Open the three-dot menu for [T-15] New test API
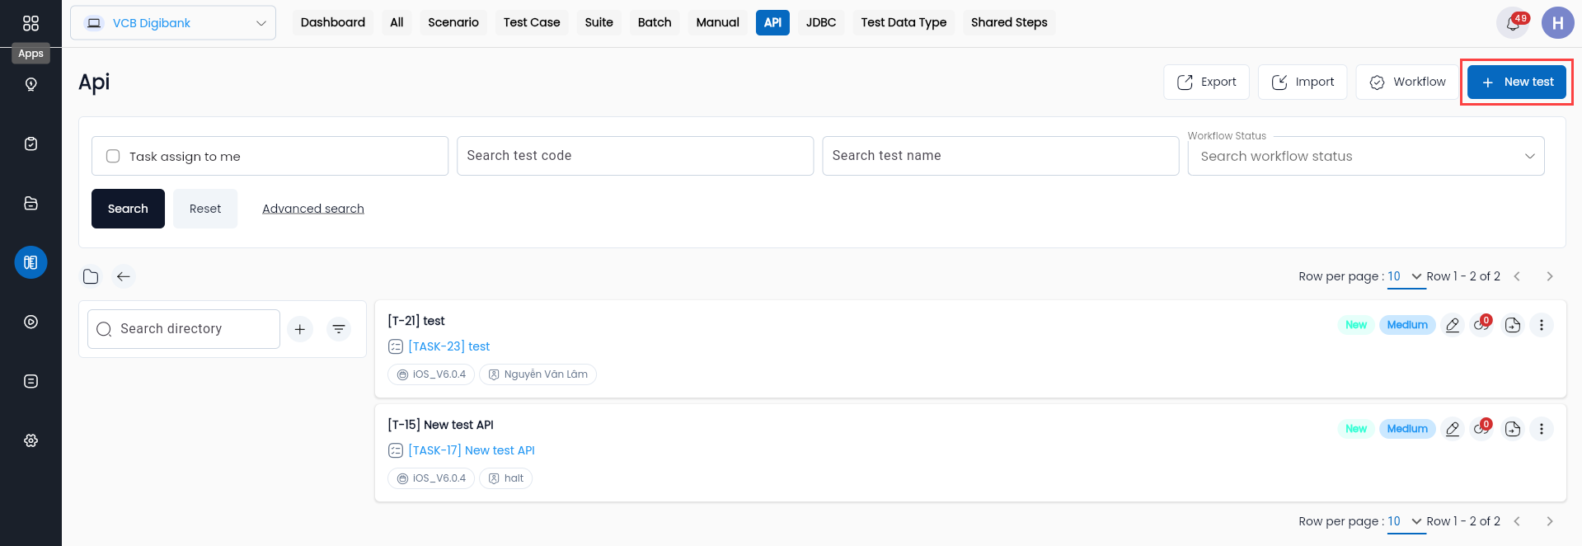1582x546 pixels. [x=1542, y=429]
